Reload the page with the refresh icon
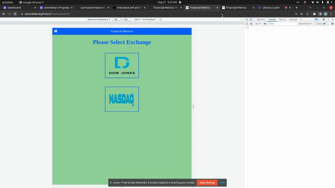 (15, 14)
